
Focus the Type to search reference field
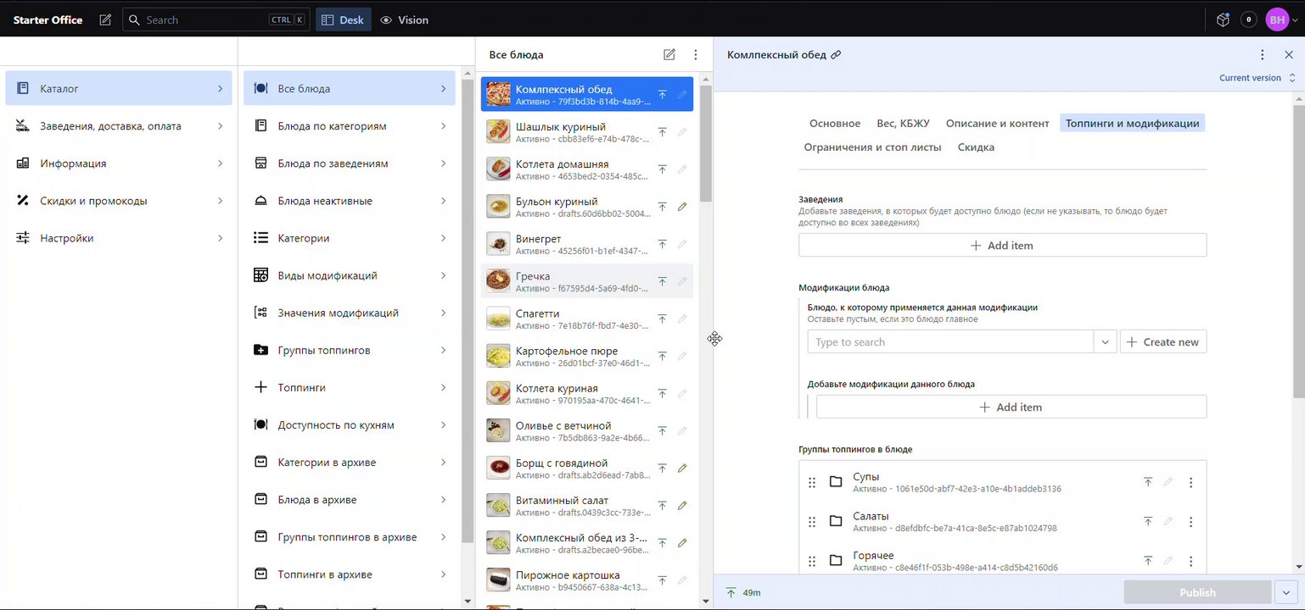(950, 342)
